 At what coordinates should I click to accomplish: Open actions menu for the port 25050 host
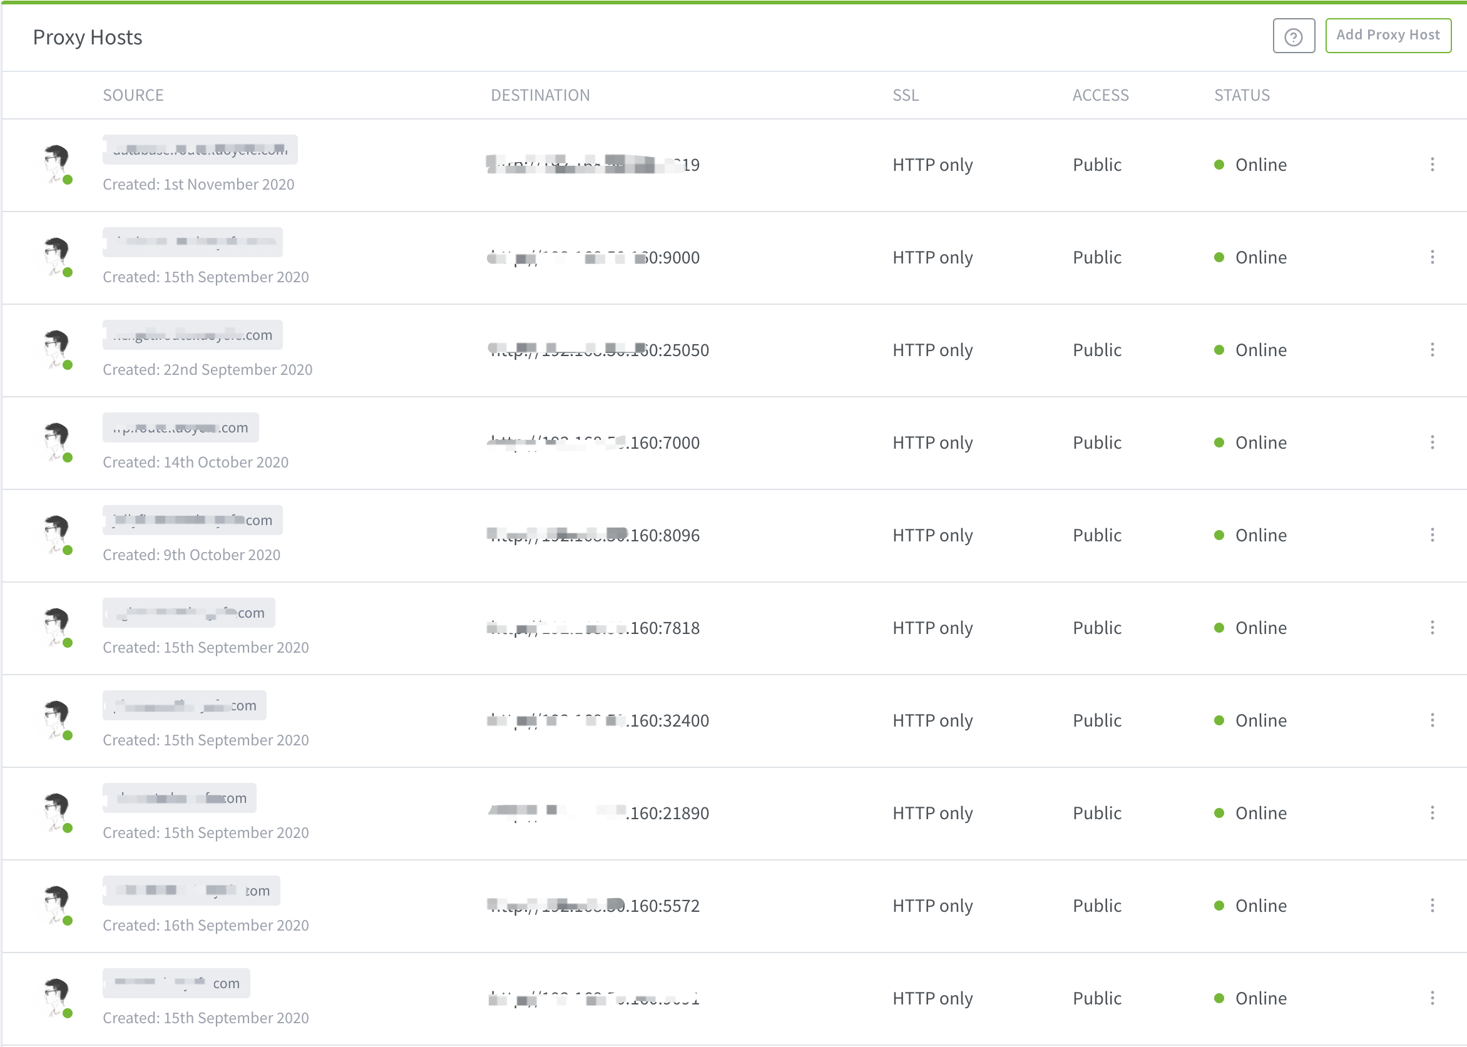coord(1432,350)
